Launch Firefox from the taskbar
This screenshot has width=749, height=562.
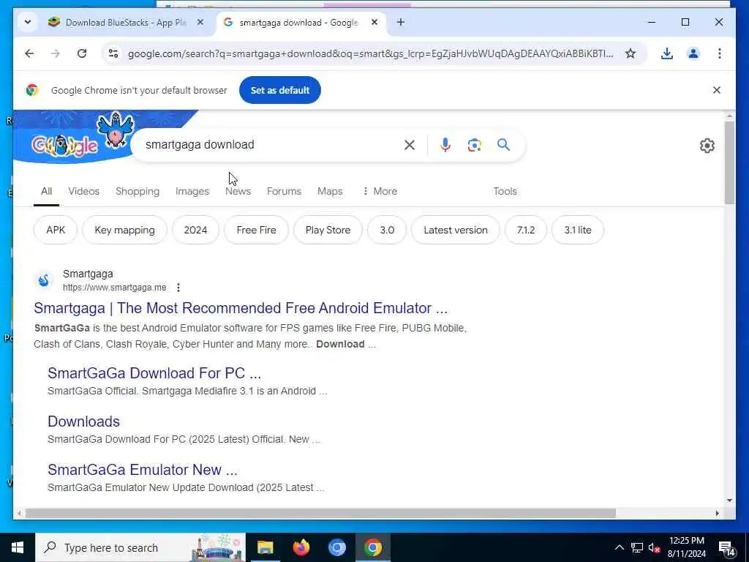click(x=301, y=547)
